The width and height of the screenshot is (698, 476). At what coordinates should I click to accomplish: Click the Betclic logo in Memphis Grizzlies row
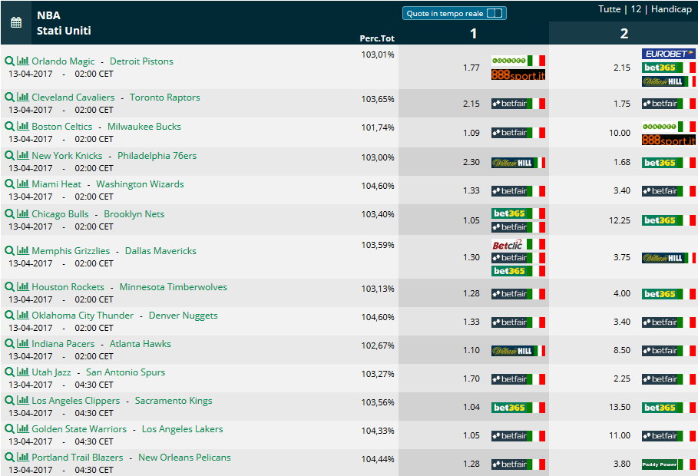(518, 244)
